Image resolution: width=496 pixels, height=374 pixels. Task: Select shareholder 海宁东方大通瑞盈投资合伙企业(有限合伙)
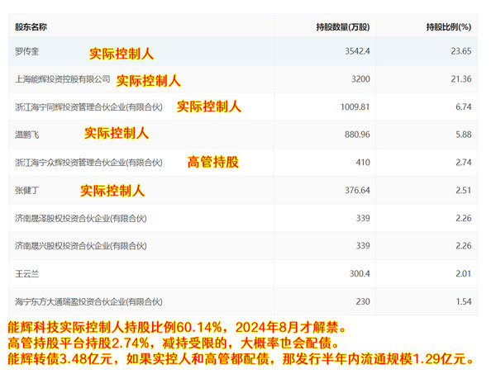pyautogui.click(x=88, y=301)
